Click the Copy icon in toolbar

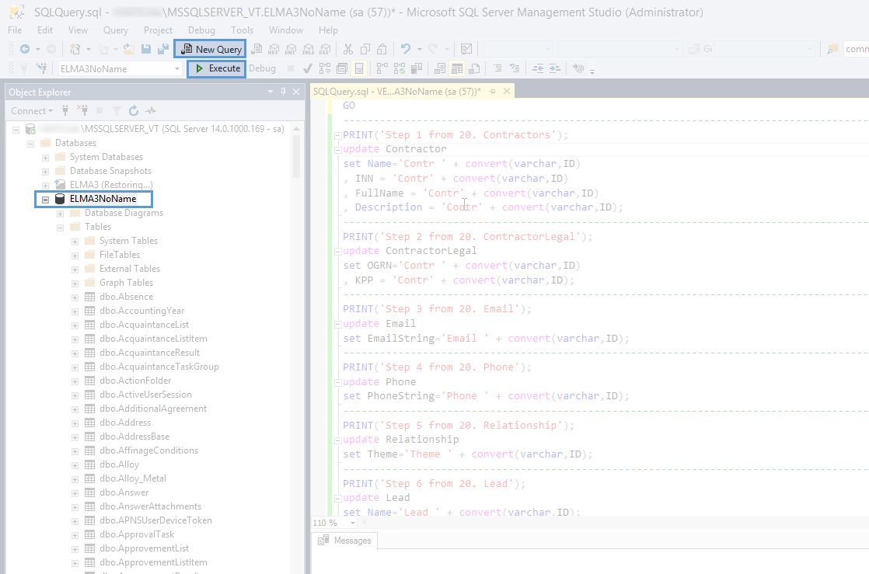coord(365,49)
